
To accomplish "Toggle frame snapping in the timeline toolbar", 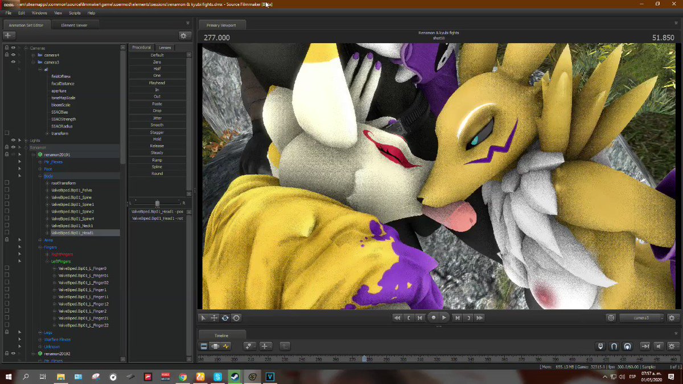I will [600, 346].
